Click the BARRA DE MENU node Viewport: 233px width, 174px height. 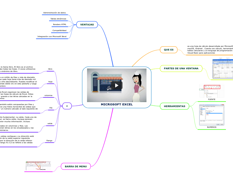tap(76, 166)
